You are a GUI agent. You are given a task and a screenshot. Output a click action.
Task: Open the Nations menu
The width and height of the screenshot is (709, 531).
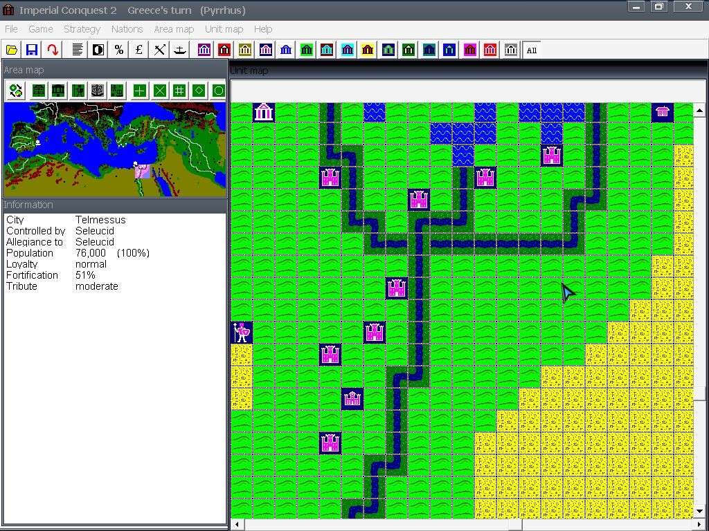click(127, 29)
